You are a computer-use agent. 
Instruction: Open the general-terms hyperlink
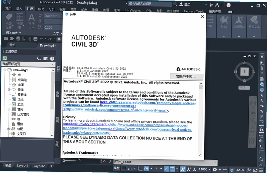pos(115,110)
